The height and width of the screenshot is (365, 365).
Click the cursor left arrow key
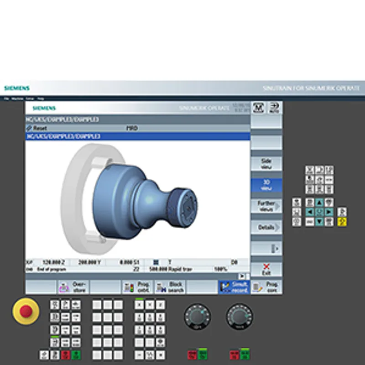pos(310,212)
